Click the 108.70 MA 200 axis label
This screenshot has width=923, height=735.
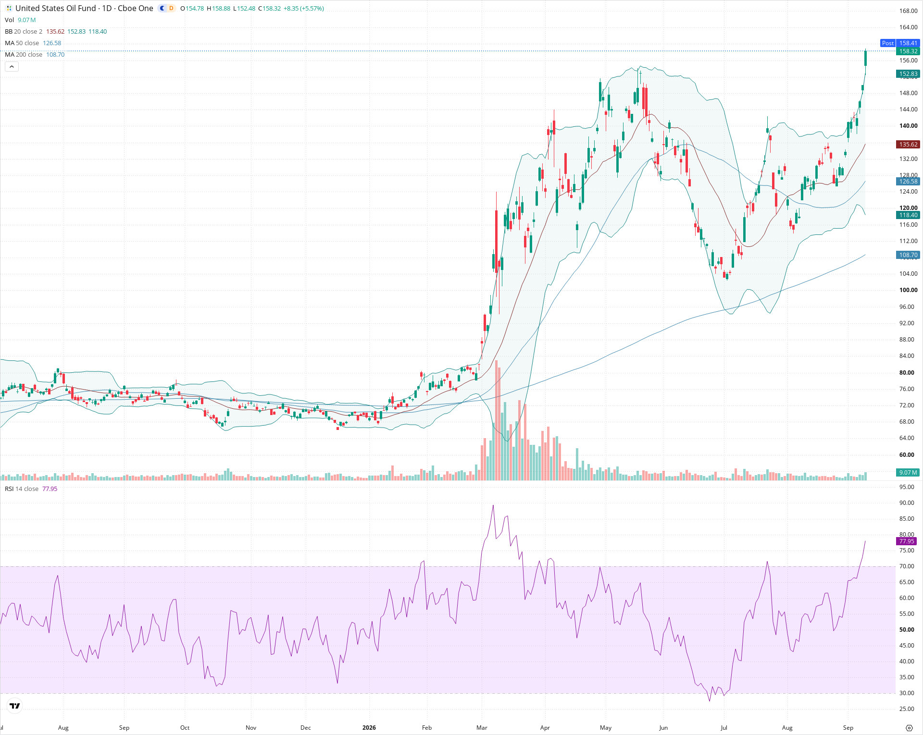[x=908, y=255]
